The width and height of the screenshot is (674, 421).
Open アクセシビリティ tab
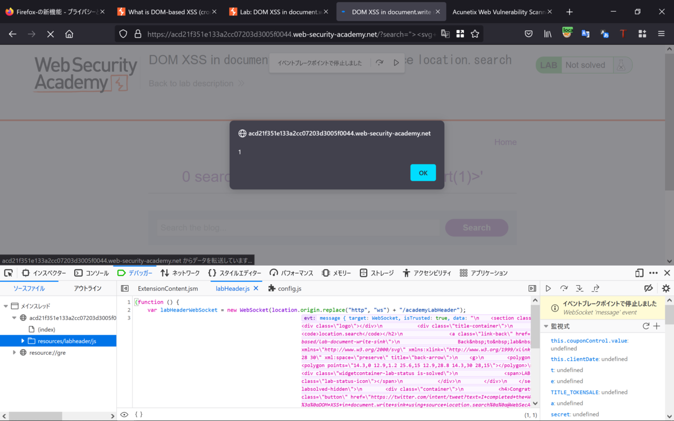pyautogui.click(x=427, y=273)
